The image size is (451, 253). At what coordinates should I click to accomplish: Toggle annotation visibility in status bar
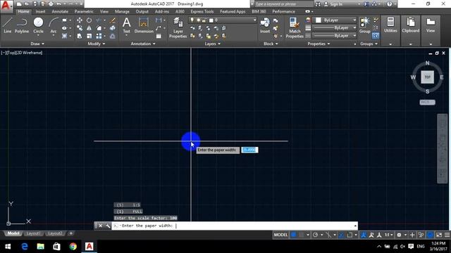[x=364, y=235]
